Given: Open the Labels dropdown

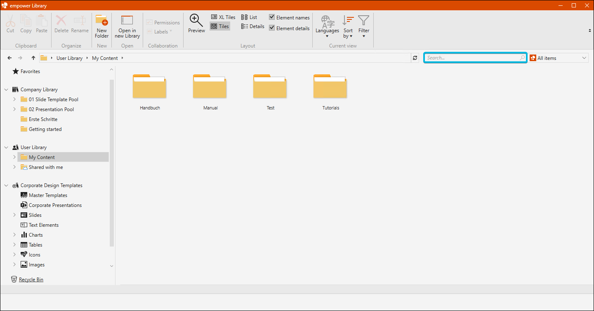Looking at the screenshot, I should point(160,32).
